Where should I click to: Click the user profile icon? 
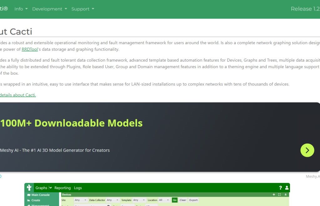pos(287,188)
